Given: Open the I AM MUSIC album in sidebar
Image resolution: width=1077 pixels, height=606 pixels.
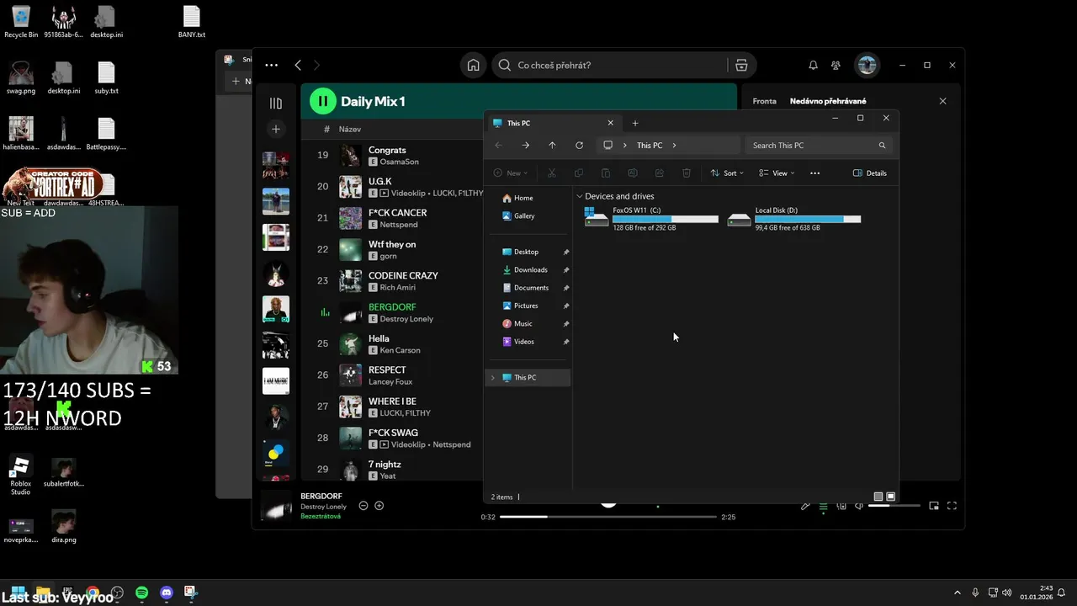Looking at the screenshot, I should point(275,380).
